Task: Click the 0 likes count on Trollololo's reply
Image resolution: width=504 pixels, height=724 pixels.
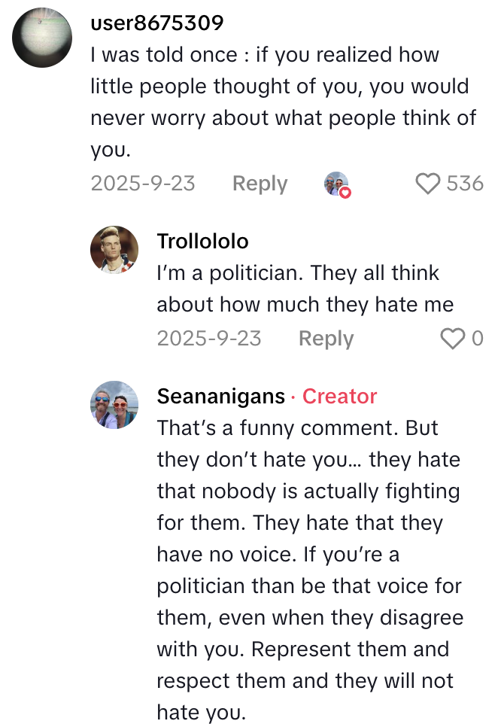Action: (477, 339)
